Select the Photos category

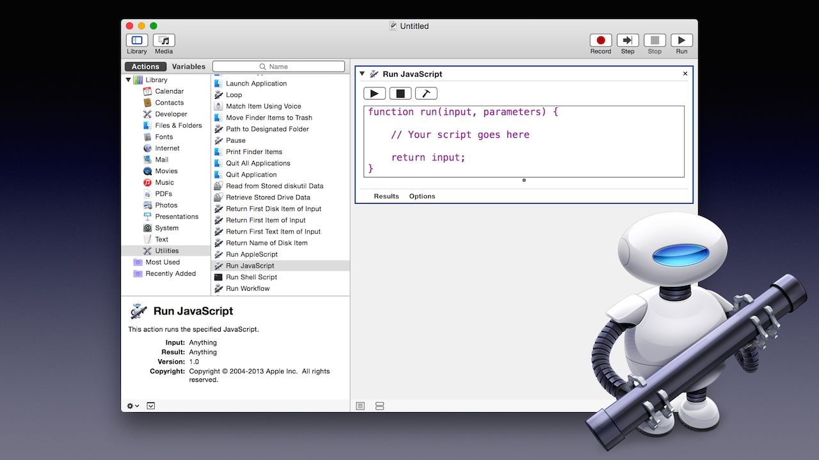pos(166,206)
